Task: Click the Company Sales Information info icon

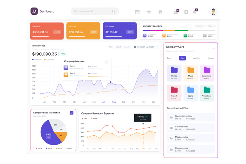Action: [71, 113]
